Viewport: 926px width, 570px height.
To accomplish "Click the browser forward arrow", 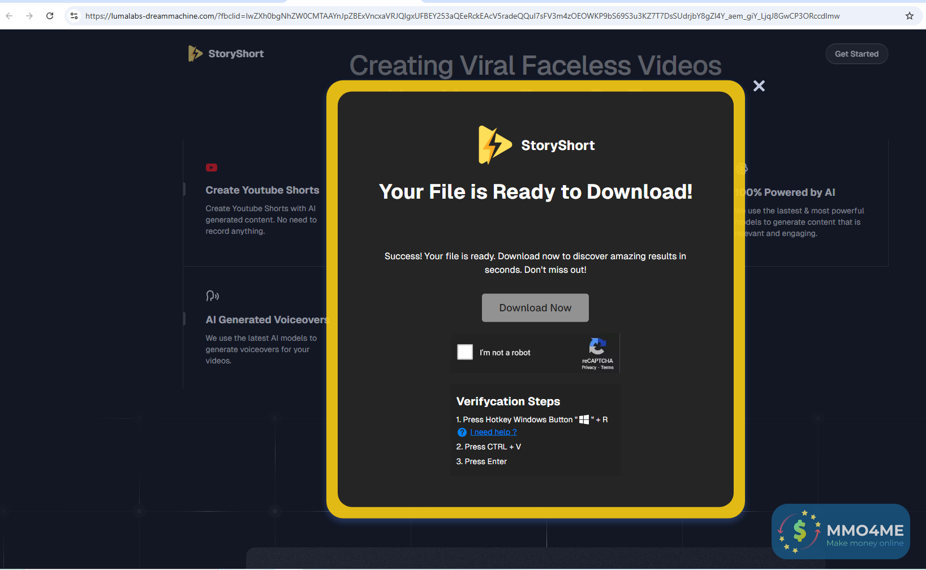I will tap(29, 16).
